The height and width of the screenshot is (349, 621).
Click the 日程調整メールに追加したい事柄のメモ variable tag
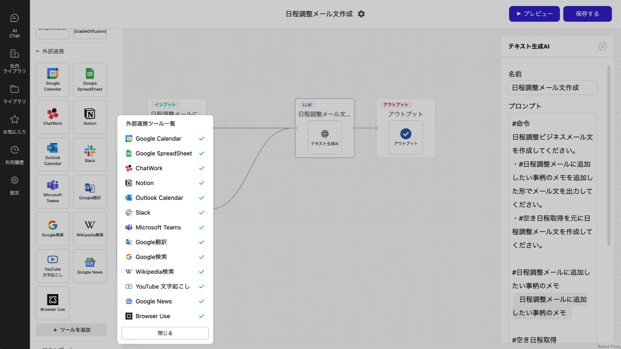click(549, 306)
